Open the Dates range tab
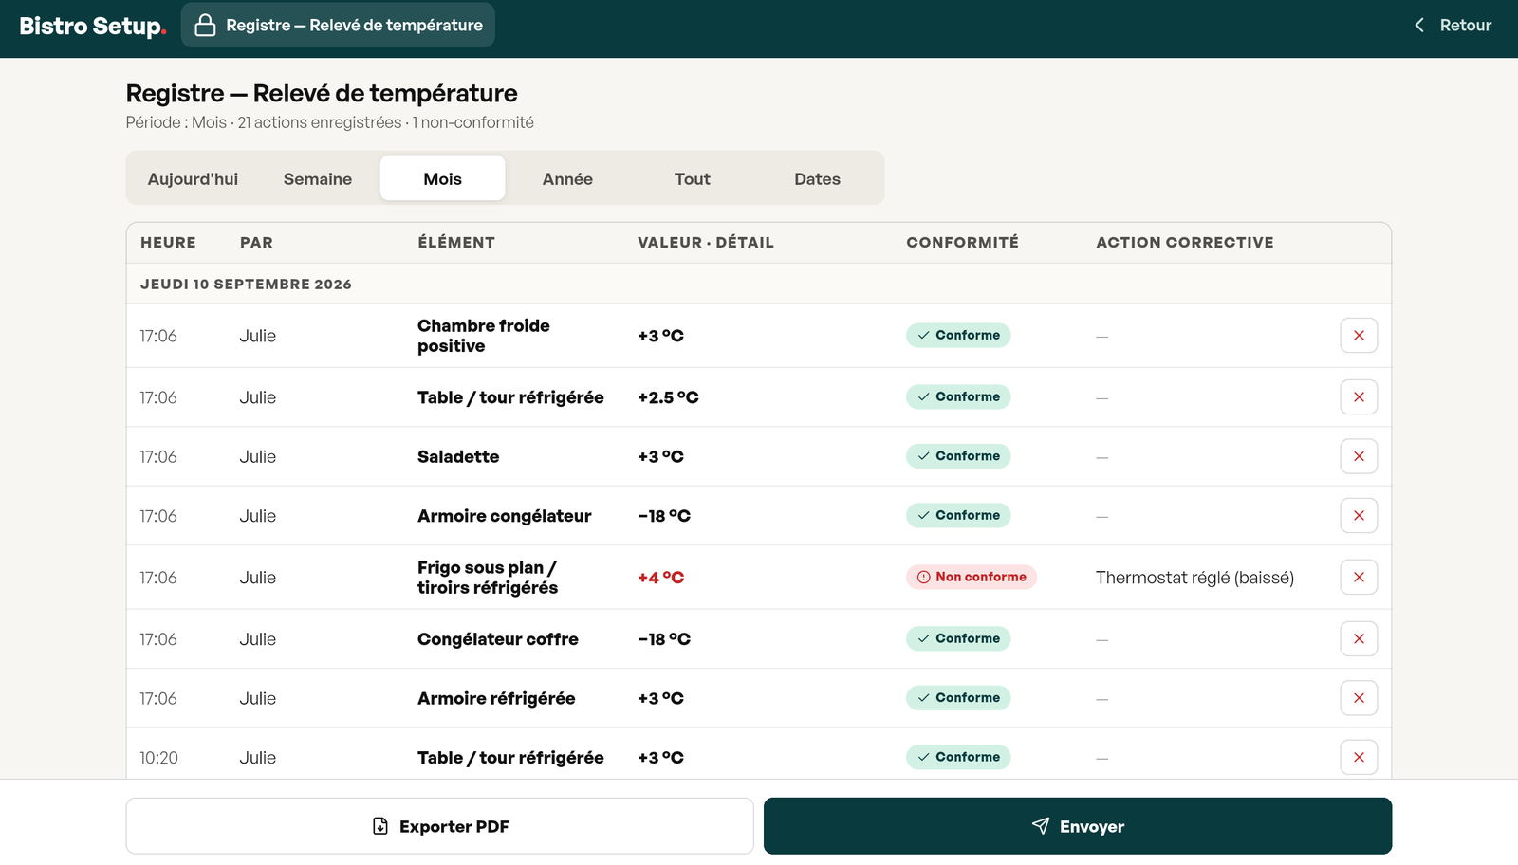Image resolution: width=1518 pixels, height=865 pixels. 817,179
